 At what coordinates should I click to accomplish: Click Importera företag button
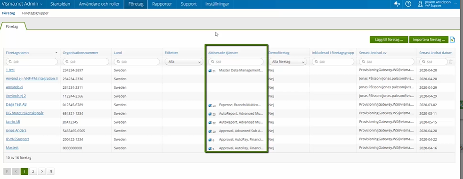click(429, 39)
